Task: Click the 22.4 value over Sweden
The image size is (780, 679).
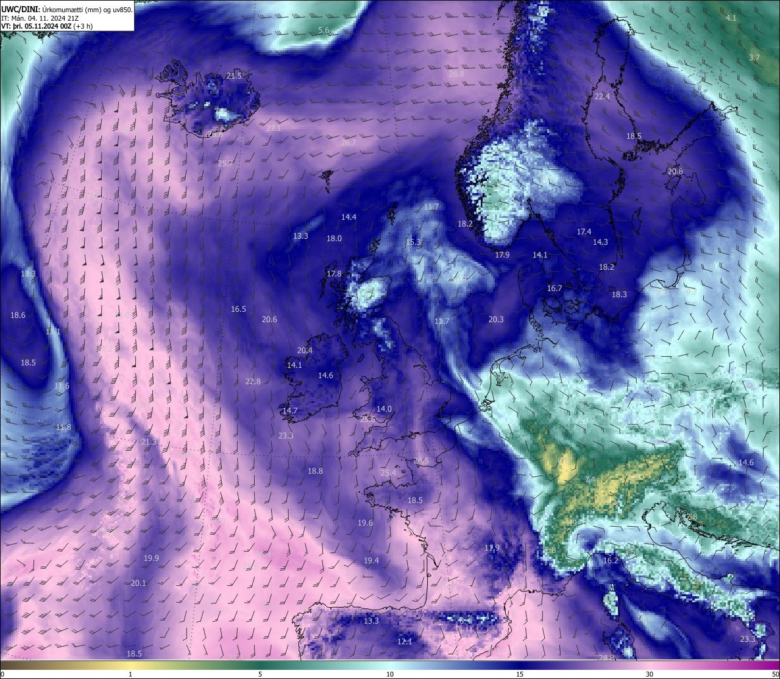Action: [x=602, y=96]
